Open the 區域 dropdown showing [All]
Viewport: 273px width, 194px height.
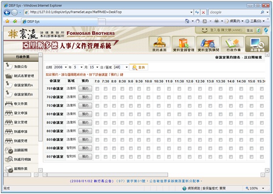pyautogui.click(x=121, y=67)
